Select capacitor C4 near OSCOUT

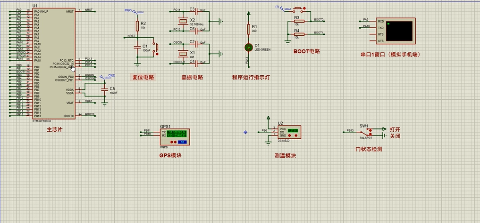click(x=196, y=64)
